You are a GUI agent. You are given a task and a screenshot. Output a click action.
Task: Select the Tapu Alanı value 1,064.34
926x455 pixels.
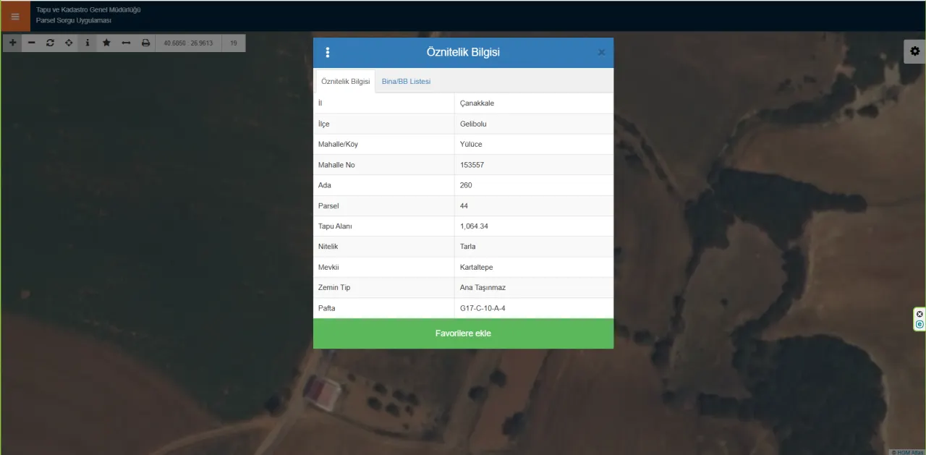tap(474, 226)
